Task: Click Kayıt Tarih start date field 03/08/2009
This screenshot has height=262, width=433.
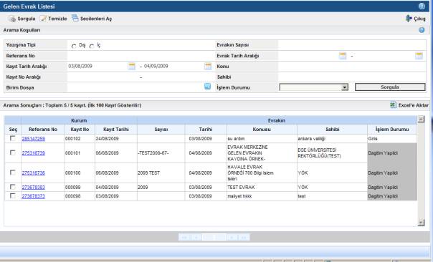Action: coord(97,66)
